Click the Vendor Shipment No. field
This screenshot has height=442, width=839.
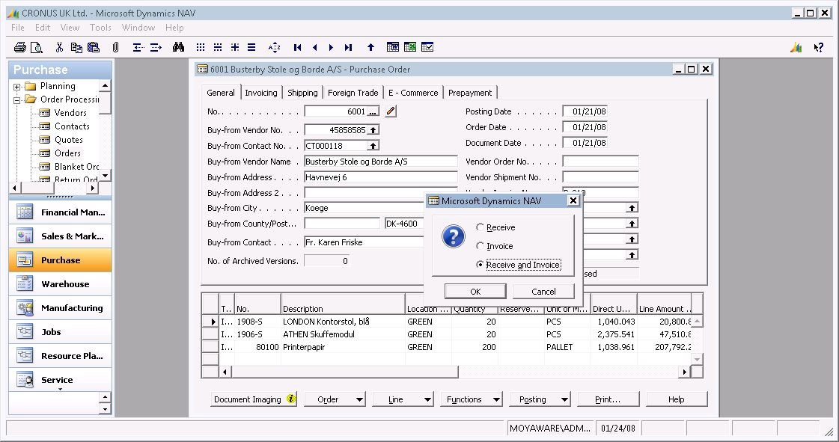point(600,177)
